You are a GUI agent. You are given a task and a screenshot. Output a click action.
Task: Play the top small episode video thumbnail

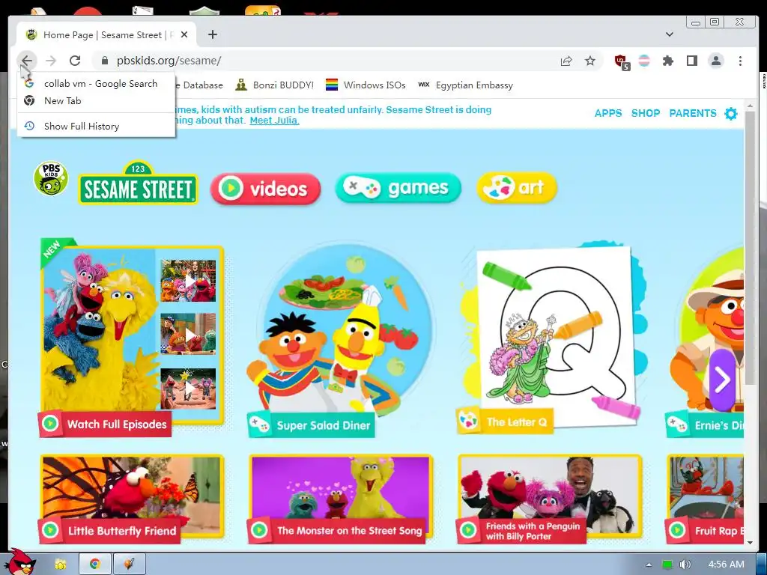click(188, 281)
